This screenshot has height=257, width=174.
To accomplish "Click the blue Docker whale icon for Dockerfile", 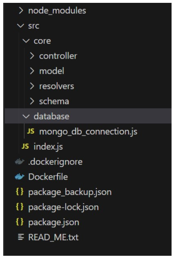I will (20, 177).
